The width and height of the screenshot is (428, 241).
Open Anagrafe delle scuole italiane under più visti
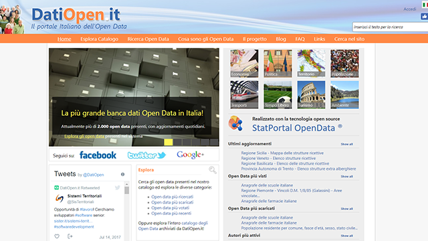[x=267, y=185]
